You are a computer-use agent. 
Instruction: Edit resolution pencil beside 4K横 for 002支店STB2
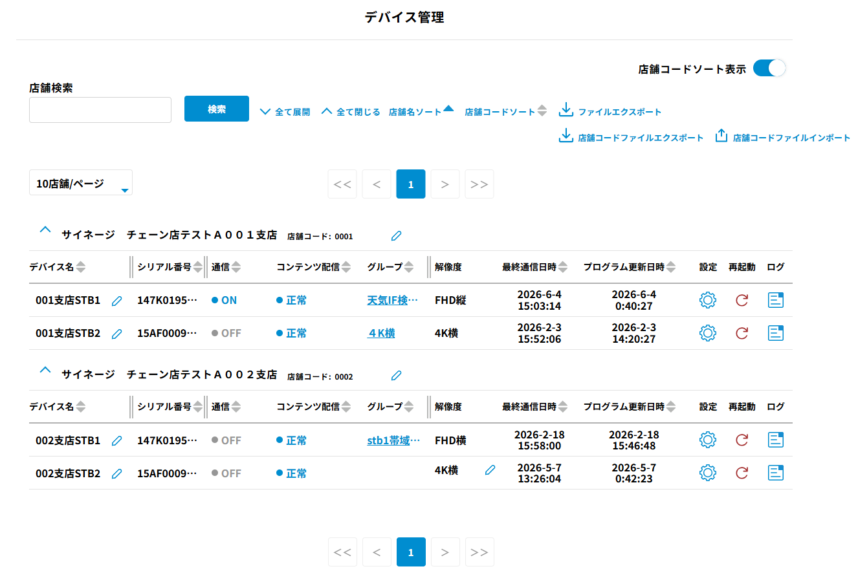490,470
